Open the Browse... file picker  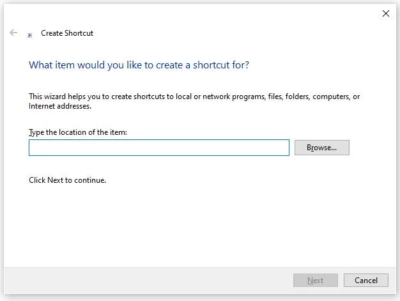tap(321, 148)
